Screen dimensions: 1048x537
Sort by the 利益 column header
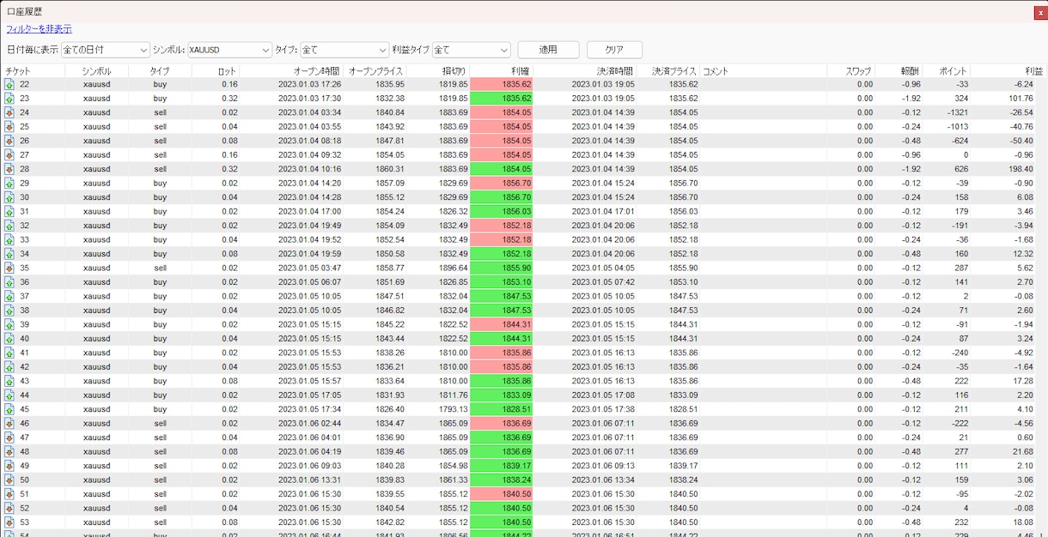tap(1034, 71)
